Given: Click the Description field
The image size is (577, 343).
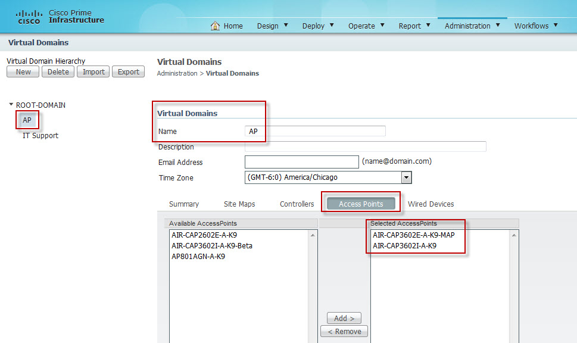Looking at the screenshot, I should click(366, 146).
